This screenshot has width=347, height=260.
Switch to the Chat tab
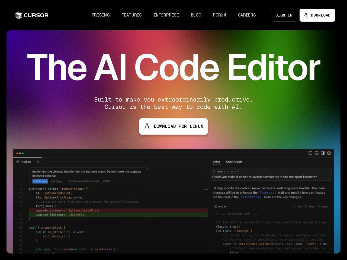217,162
